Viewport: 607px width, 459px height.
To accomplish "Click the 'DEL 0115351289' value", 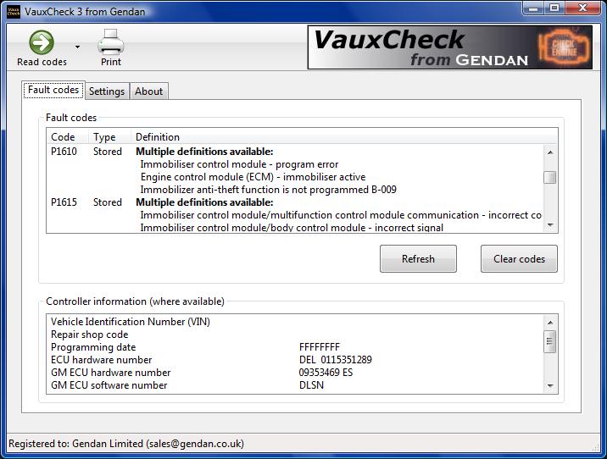I will click(335, 360).
